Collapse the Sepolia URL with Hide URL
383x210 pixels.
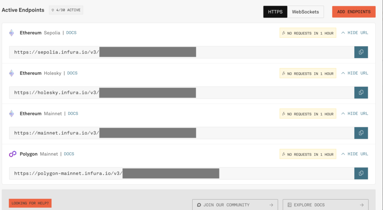tap(355, 33)
